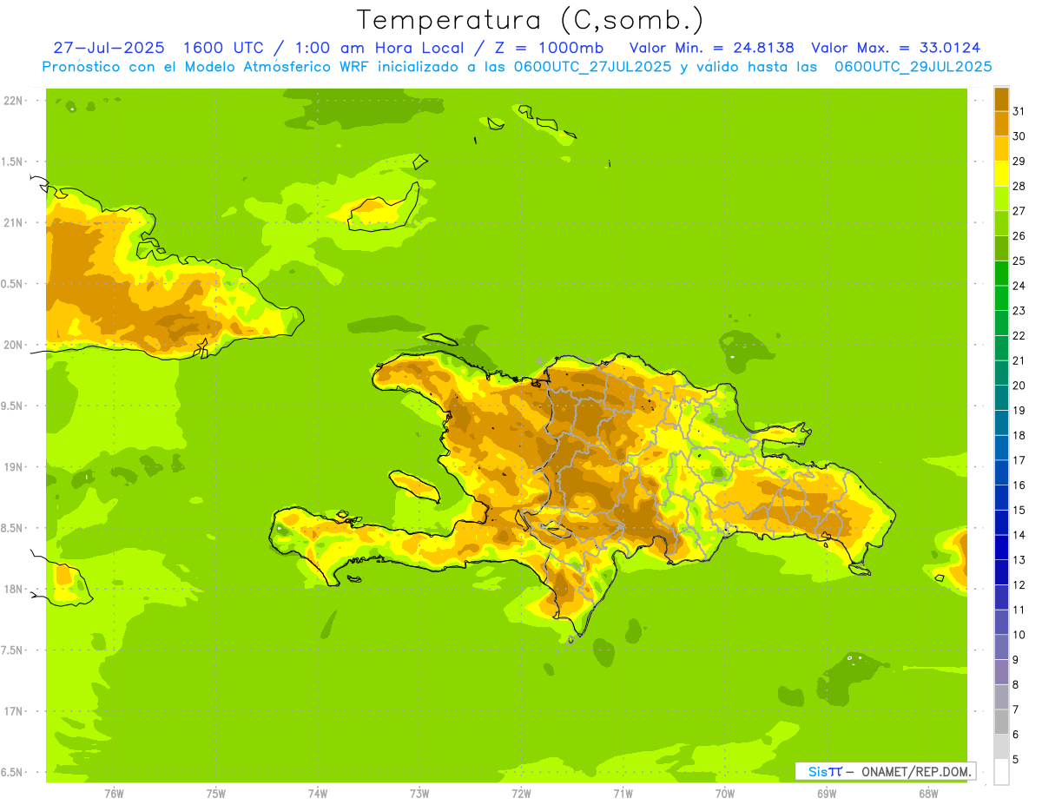Click the 'SisTT - ONAMET/REP.DOM.' credit label
1042x805 pixels.
[885, 771]
